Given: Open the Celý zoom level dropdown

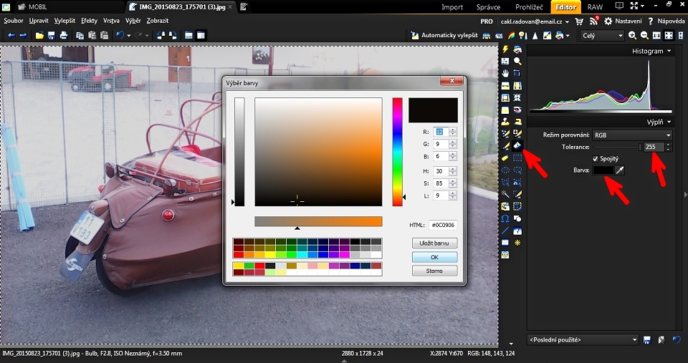Looking at the screenshot, I should point(602,36).
